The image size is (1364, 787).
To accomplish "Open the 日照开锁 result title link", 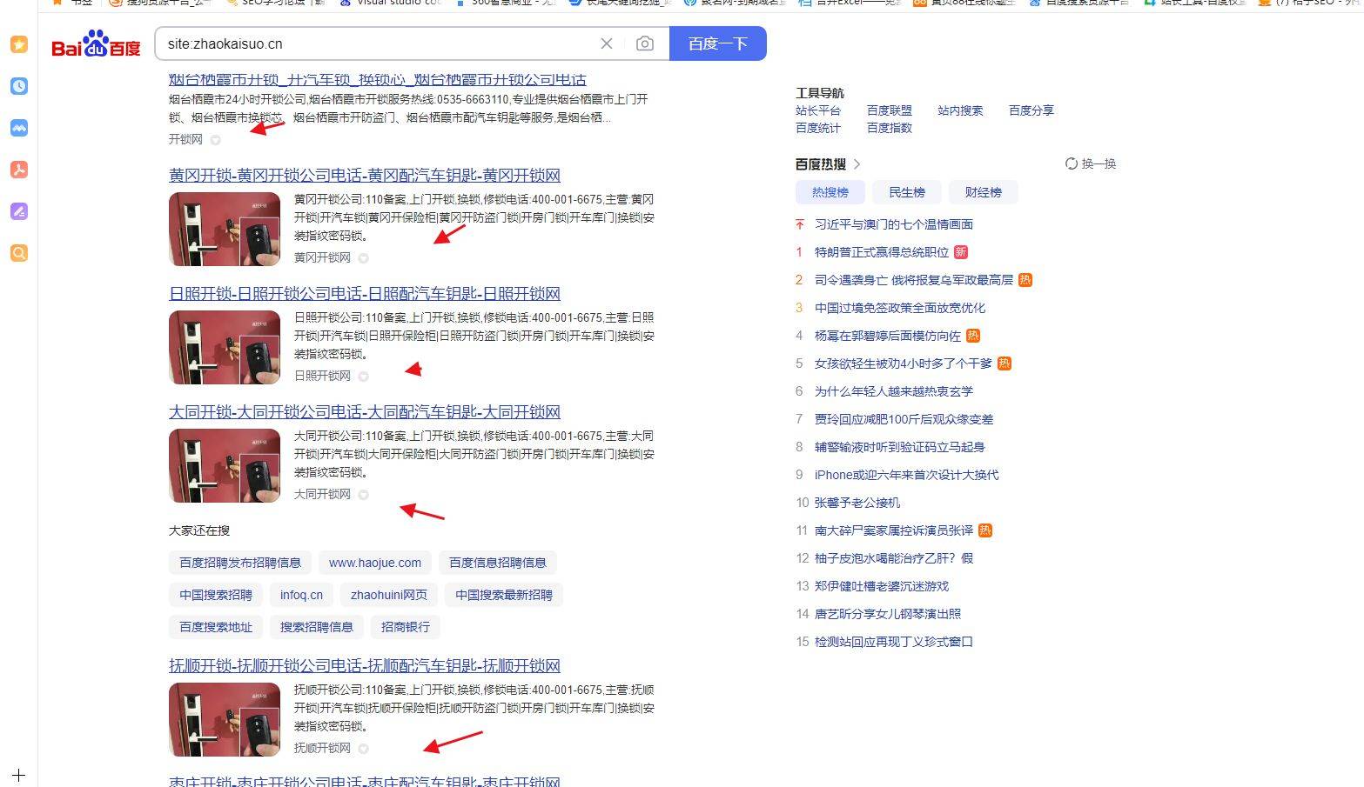I will point(365,293).
